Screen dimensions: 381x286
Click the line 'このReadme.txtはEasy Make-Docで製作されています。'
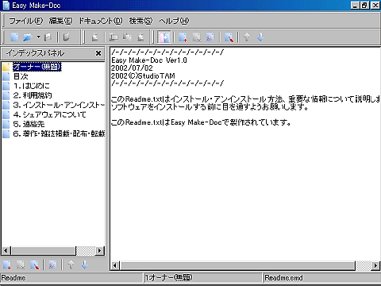(201, 122)
